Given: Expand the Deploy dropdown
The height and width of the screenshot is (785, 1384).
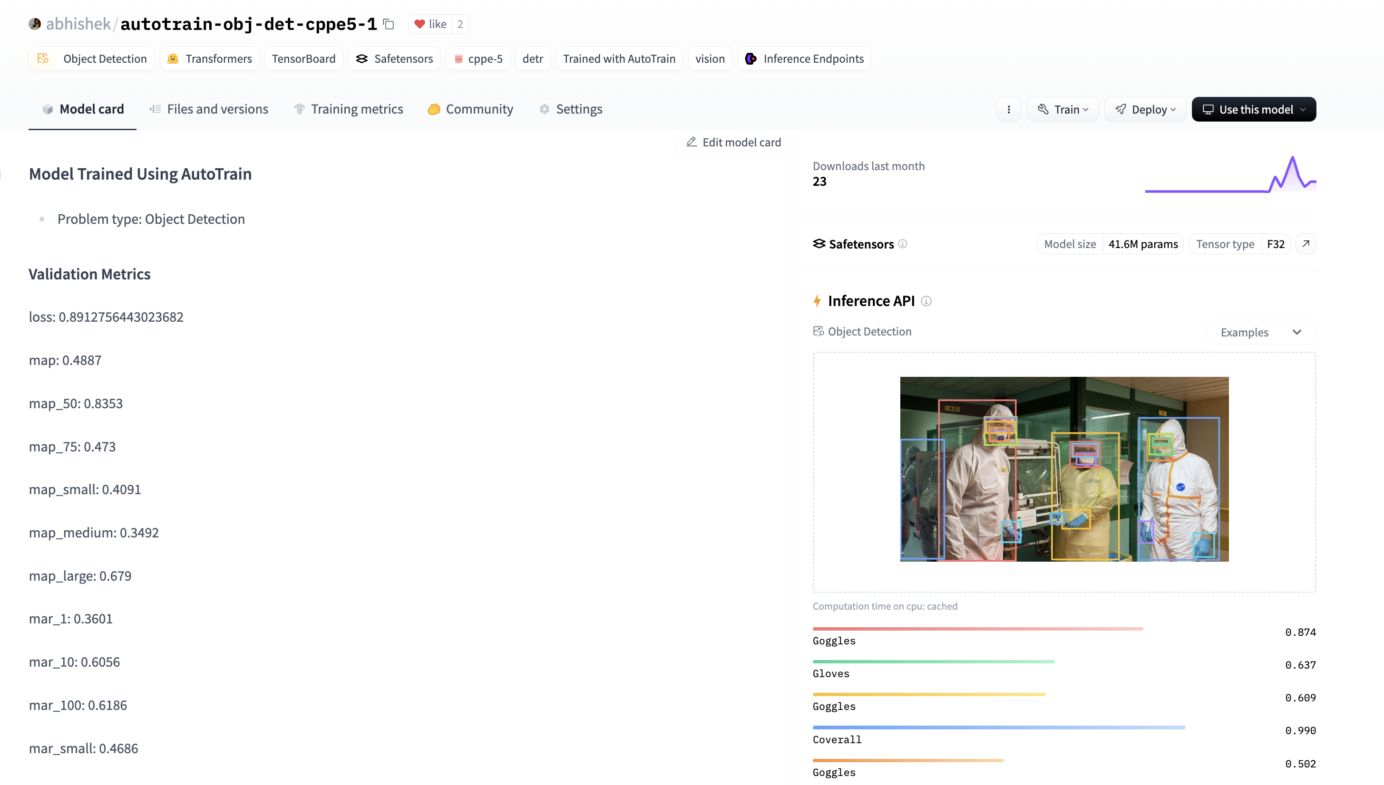Looking at the screenshot, I should (1145, 109).
